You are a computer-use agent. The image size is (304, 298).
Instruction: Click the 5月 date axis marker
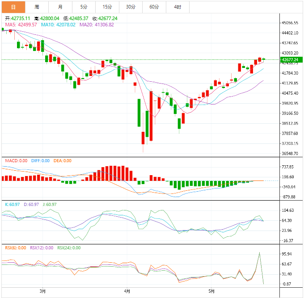[212, 291]
